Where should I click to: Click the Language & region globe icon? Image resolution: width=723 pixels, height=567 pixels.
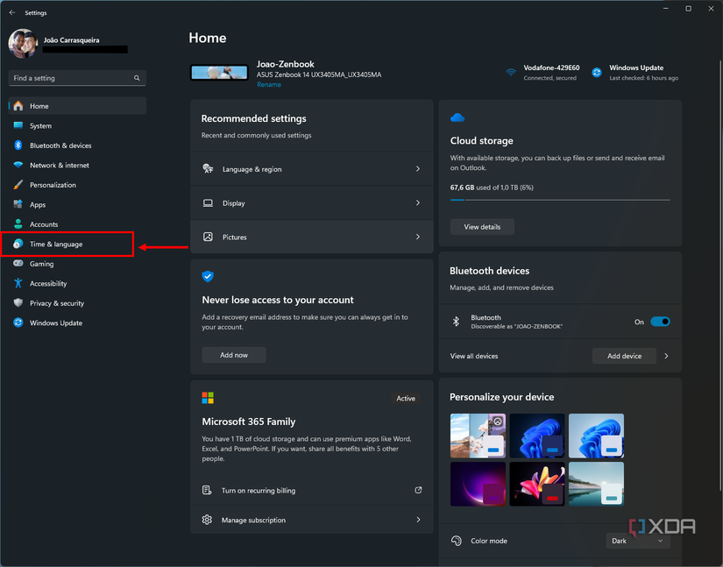click(x=208, y=168)
